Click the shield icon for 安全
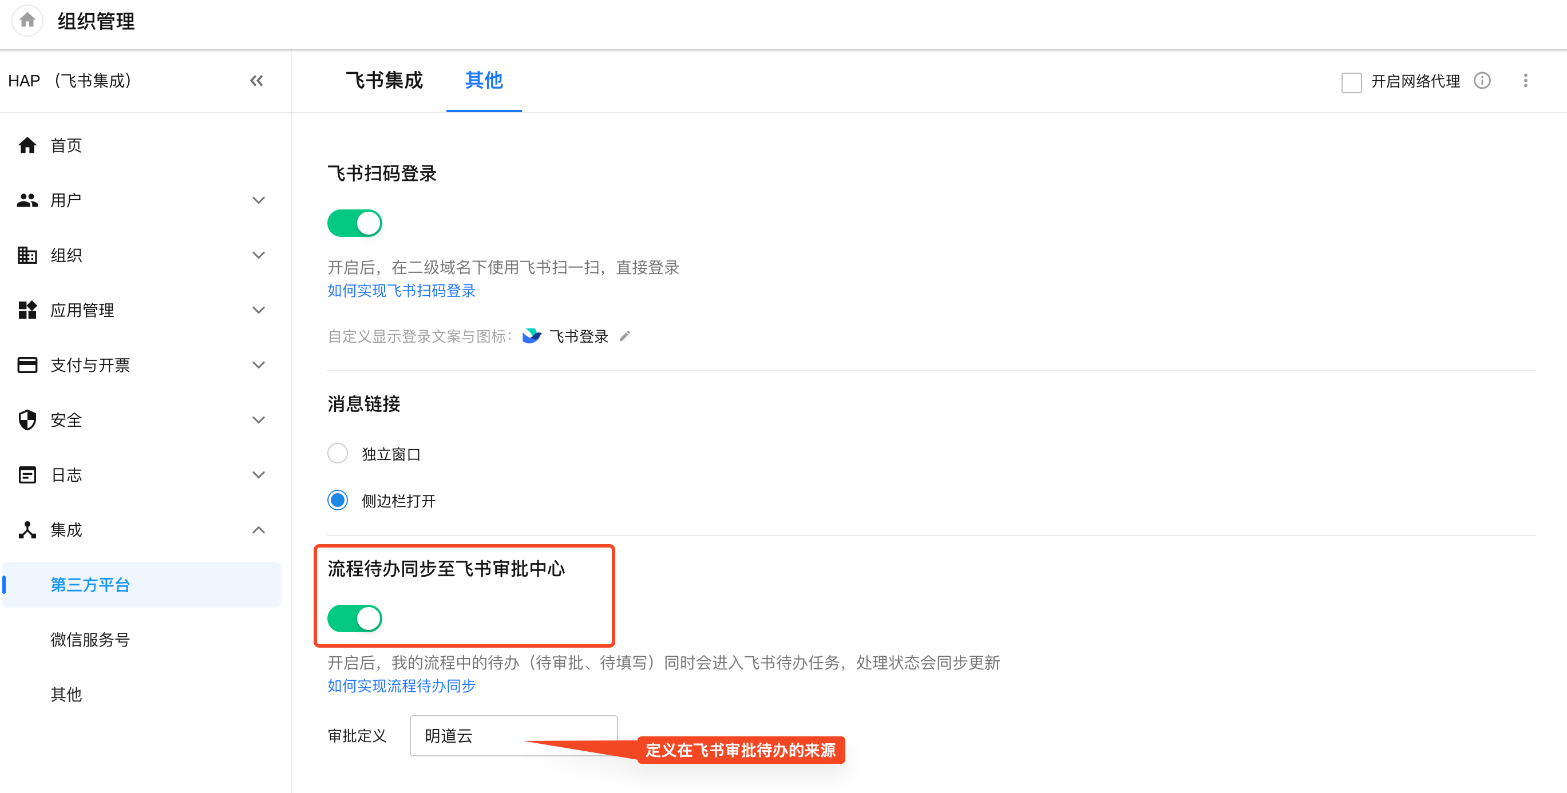 27,420
